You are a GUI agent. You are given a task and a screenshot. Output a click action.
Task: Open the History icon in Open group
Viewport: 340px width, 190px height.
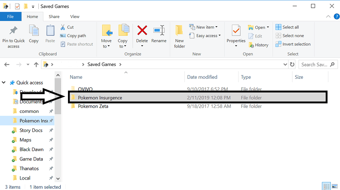tap(251, 45)
